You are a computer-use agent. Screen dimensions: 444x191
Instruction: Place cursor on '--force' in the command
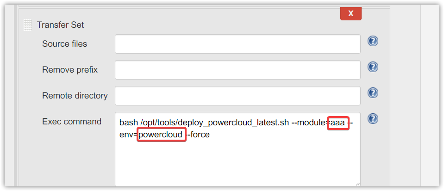click(198, 135)
